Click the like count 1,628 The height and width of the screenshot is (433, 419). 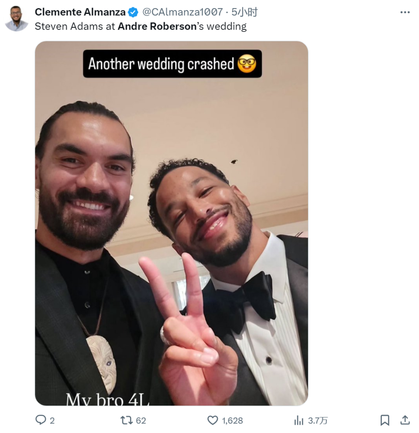point(232,420)
